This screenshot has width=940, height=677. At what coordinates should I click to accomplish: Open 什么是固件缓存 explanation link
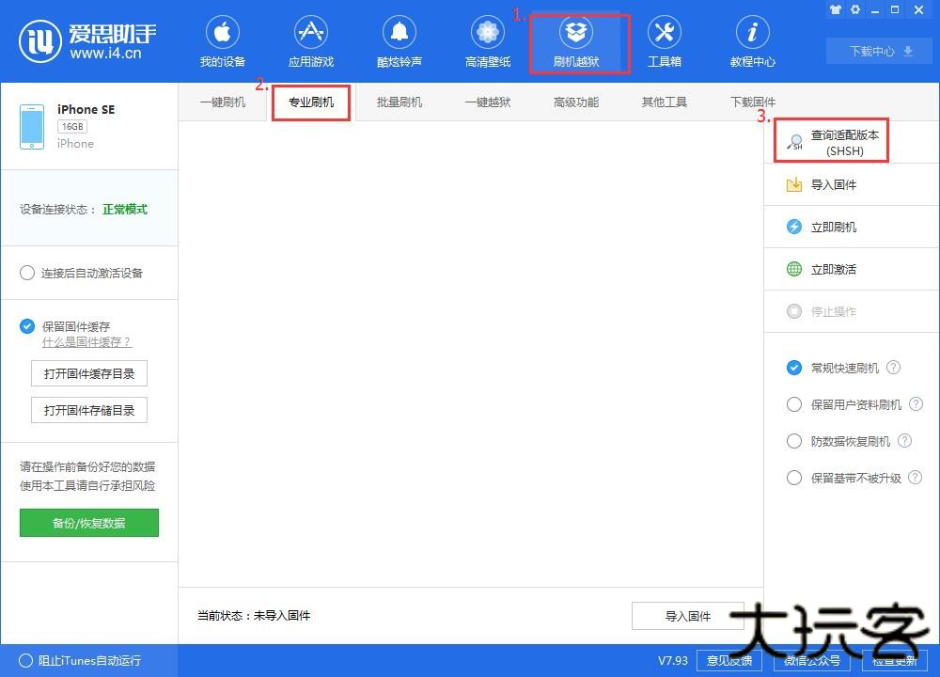coord(71,342)
